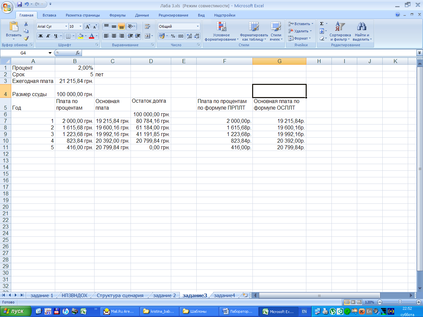Open the Name Box dropdown for G4

tap(50, 53)
